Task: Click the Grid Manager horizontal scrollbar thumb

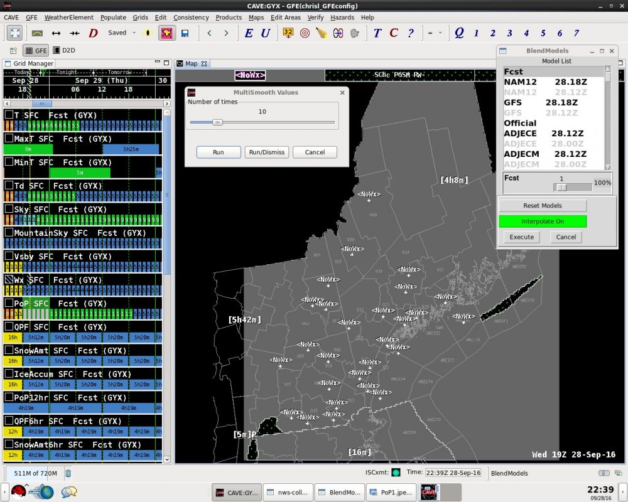Action: (41, 104)
